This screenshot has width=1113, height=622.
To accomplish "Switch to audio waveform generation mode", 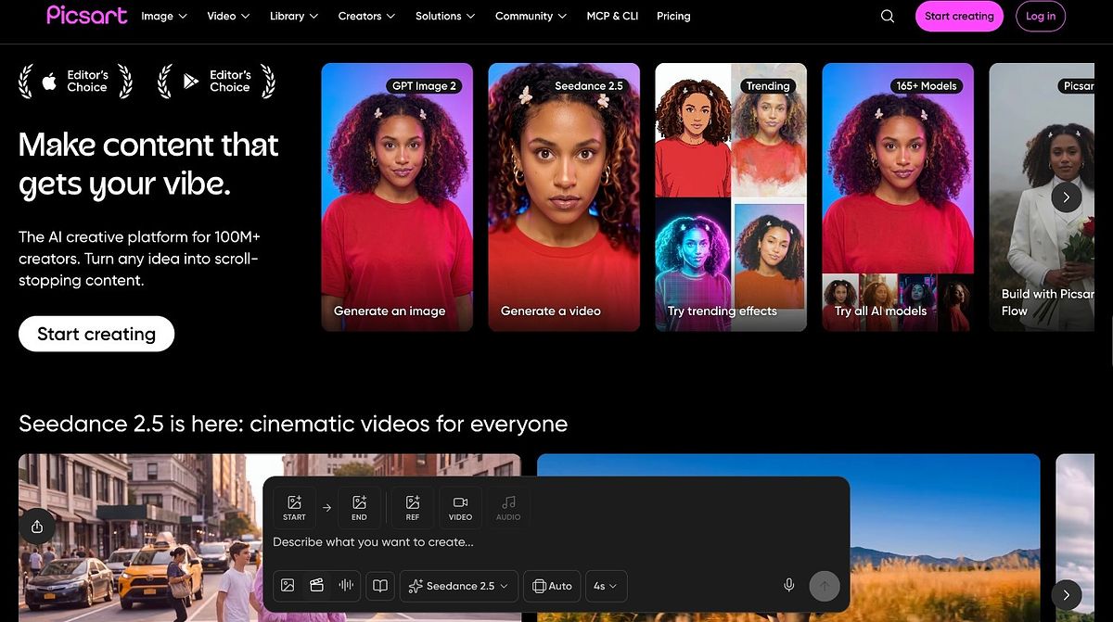I will pos(346,585).
